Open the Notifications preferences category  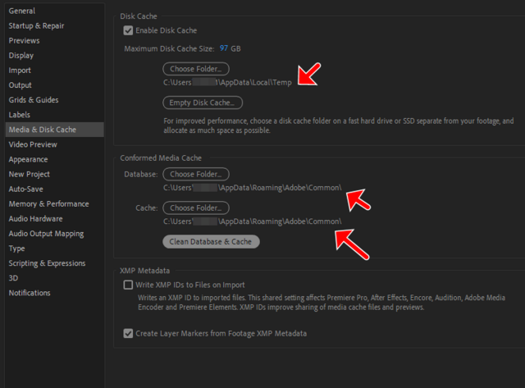pos(30,293)
